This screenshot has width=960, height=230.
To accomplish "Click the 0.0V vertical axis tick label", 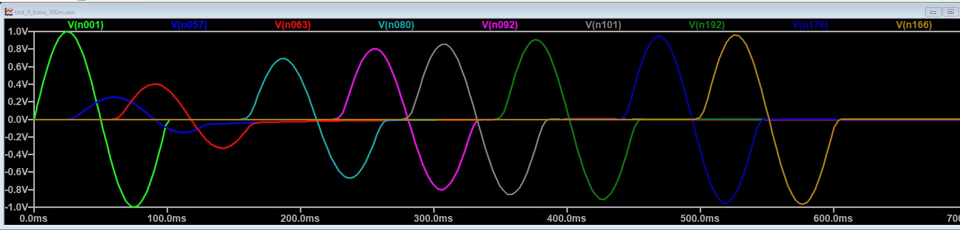I will pyautogui.click(x=18, y=119).
